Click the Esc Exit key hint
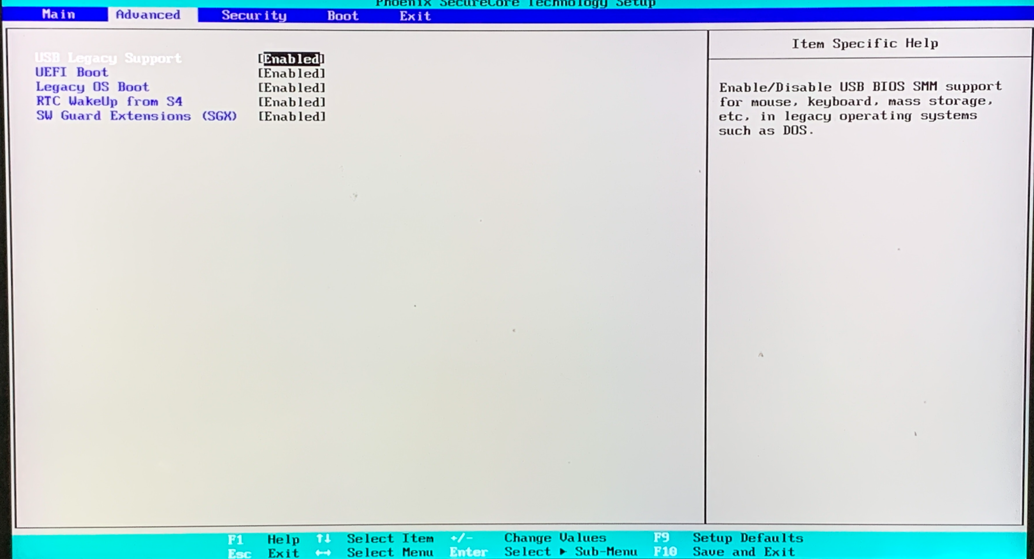 (x=239, y=554)
